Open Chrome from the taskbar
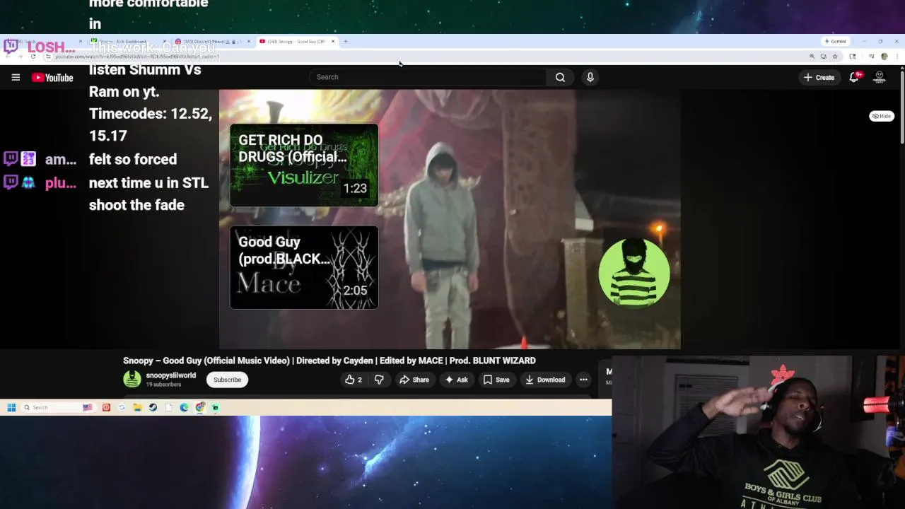This screenshot has width=905, height=509. (x=200, y=407)
